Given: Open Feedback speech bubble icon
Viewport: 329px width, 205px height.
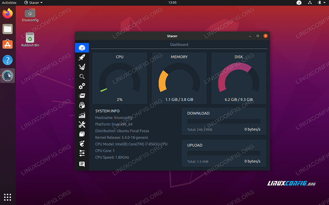Looking at the screenshot, I should tap(82, 164).
